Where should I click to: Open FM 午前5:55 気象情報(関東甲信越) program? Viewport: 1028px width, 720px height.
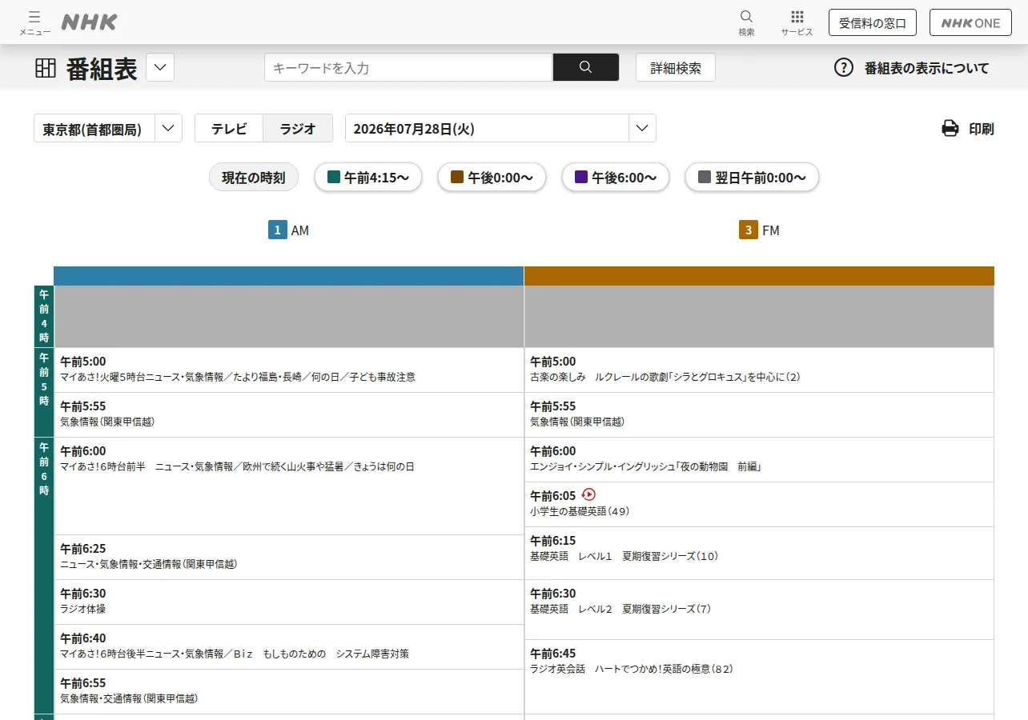point(759,414)
